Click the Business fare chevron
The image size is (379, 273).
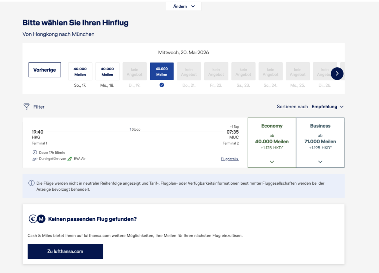(320, 162)
